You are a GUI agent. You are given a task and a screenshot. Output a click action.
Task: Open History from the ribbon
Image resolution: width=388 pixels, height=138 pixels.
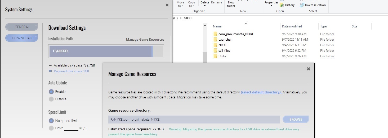287,5
